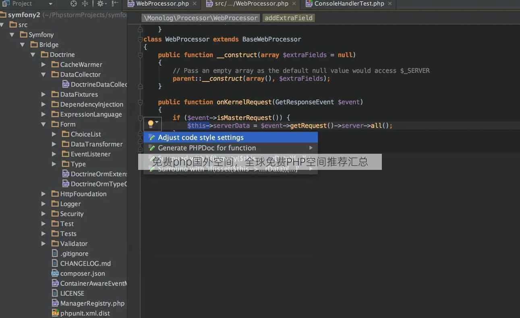Click the DoctrineDataCollector PHP file icon
The image size is (520, 318).
pos(66,85)
